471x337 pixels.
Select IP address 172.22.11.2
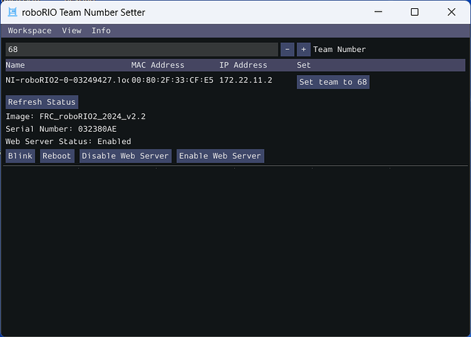[246, 80]
